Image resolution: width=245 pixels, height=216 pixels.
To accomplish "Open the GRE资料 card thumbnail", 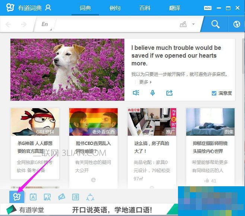I will tap(35, 122).
